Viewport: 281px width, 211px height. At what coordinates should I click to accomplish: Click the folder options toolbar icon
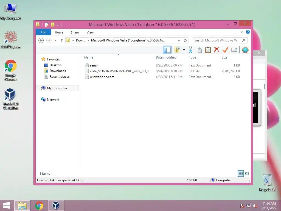[x=177, y=50]
